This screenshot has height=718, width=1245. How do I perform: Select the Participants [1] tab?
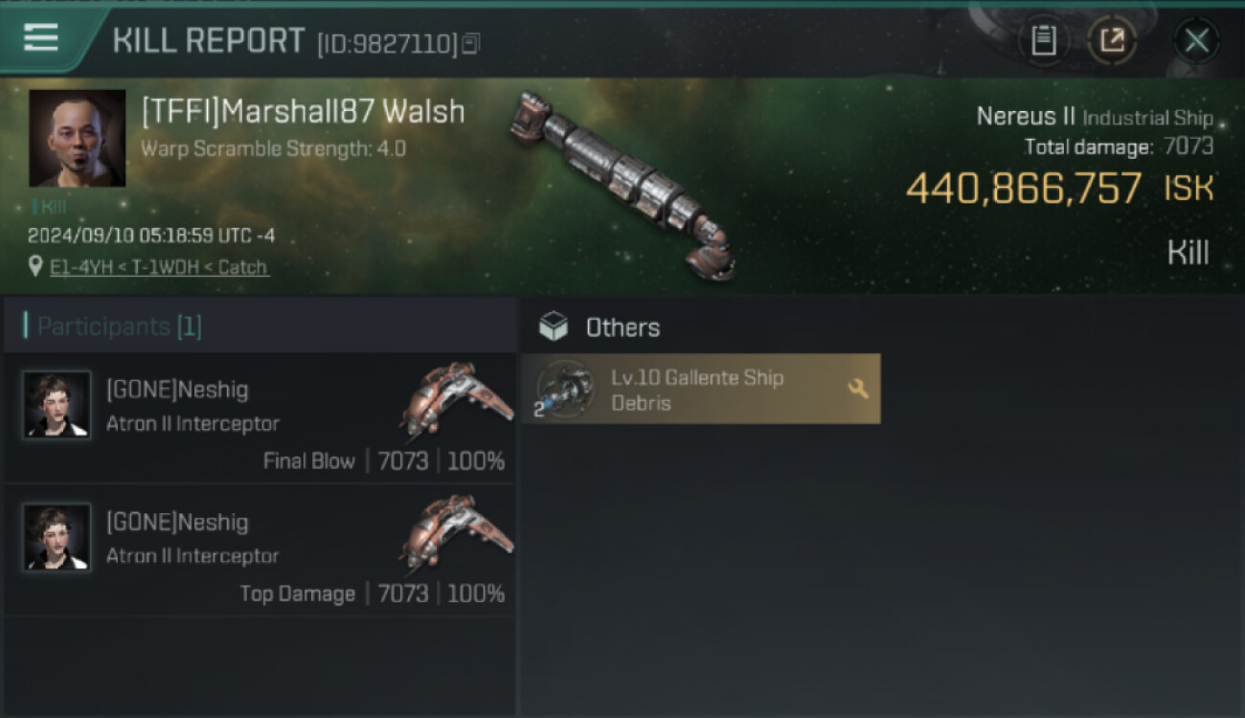260,326
